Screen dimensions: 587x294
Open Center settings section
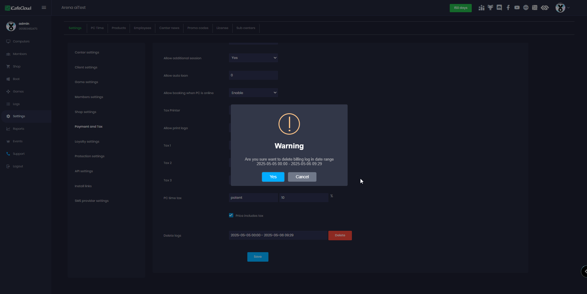(x=87, y=53)
